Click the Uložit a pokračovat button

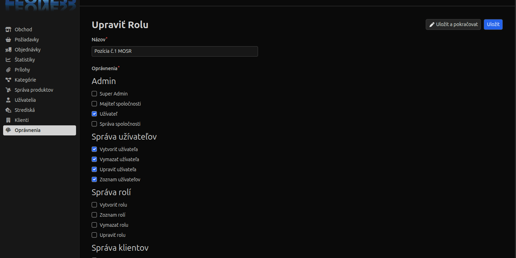453,24
